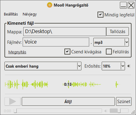Click the Fájlnév field containing Voice

pyautogui.click(x=56, y=42)
